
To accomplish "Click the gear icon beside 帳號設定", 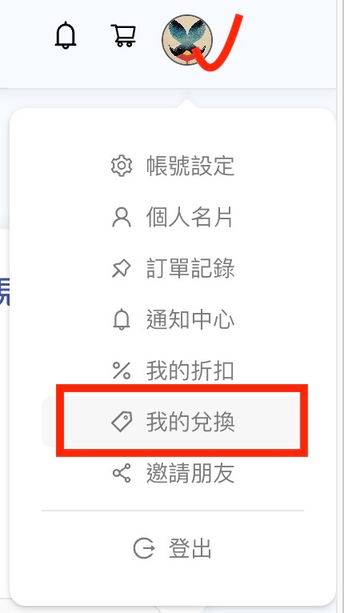I will pyautogui.click(x=122, y=166).
